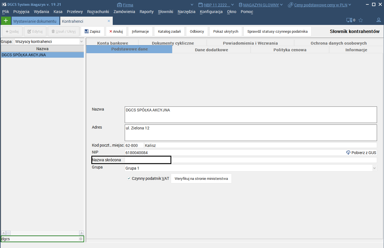This screenshot has height=248, width=384.
Task: Open the Wydania menu
Action: coord(41,12)
